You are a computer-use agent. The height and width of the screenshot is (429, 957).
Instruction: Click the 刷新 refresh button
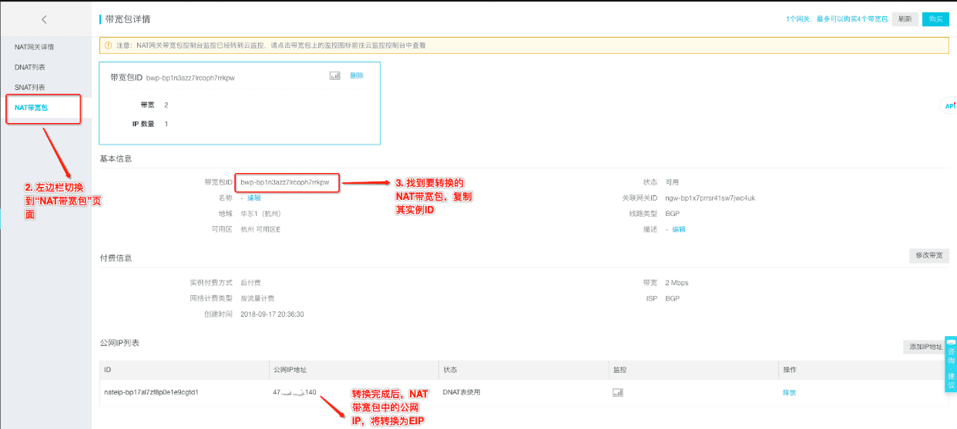pyautogui.click(x=905, y=19)
